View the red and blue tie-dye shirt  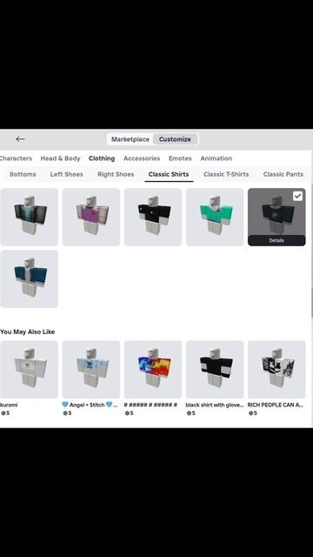[153, 369]
